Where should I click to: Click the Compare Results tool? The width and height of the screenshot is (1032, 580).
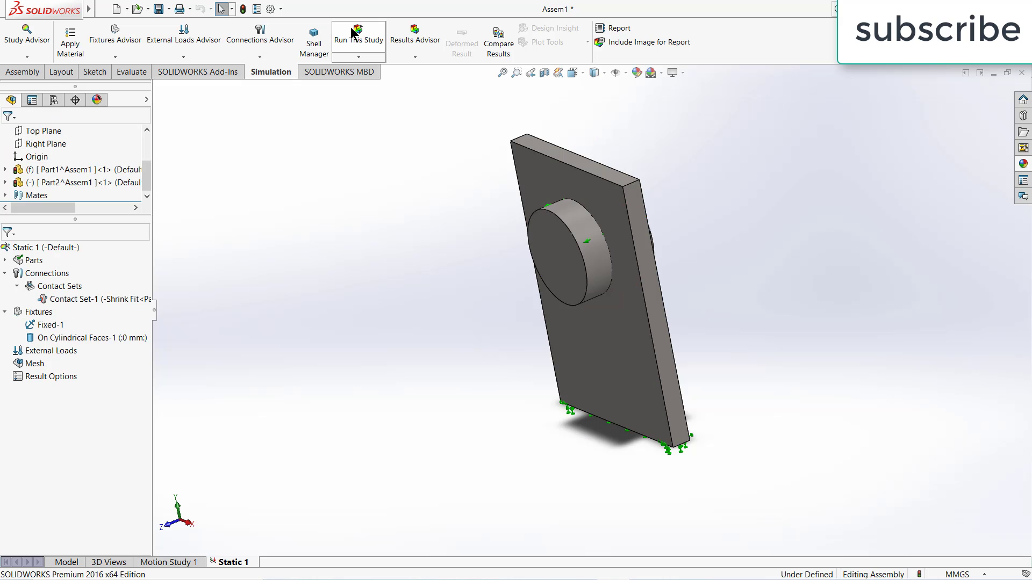click(498, 41)
